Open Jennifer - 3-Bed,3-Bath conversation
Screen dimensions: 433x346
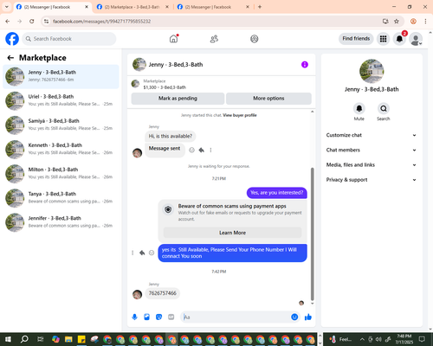click(61, 222)
